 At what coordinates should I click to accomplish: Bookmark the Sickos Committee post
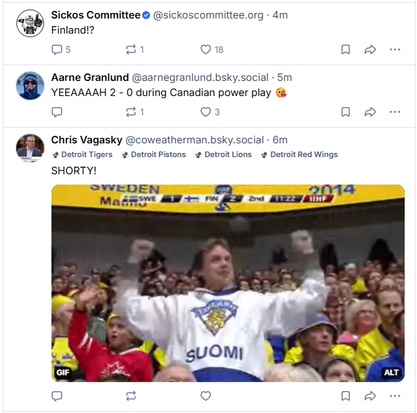click(346, 49)
